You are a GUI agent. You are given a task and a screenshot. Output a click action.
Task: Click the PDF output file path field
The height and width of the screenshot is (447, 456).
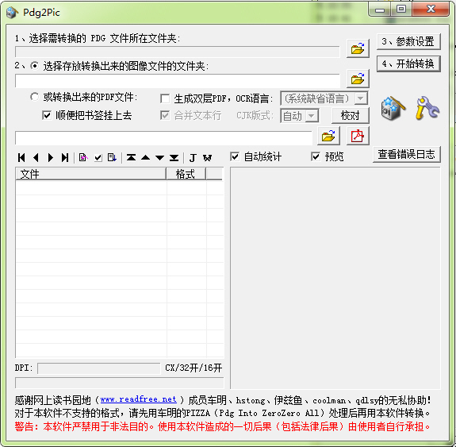click(x=163, y=138)
